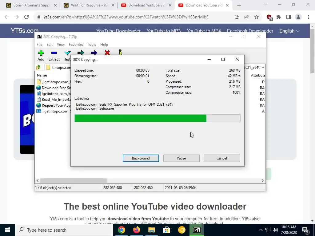Click the browser page vertical scrollbar
Screen dimensions: 315x236
pos(313,51)
